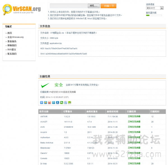Image resolution: width=168 pixels, height=165 pixels.
Task: Open the language selection dropdown
Action: click(155, 8)
